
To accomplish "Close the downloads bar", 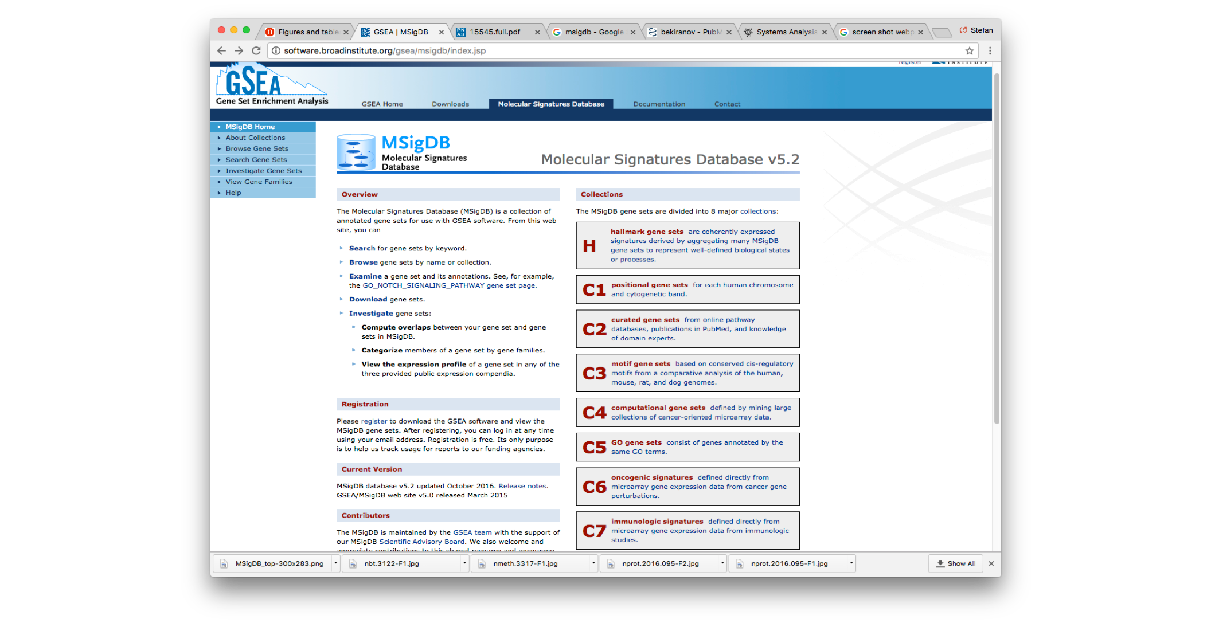I will click(991, 563).
